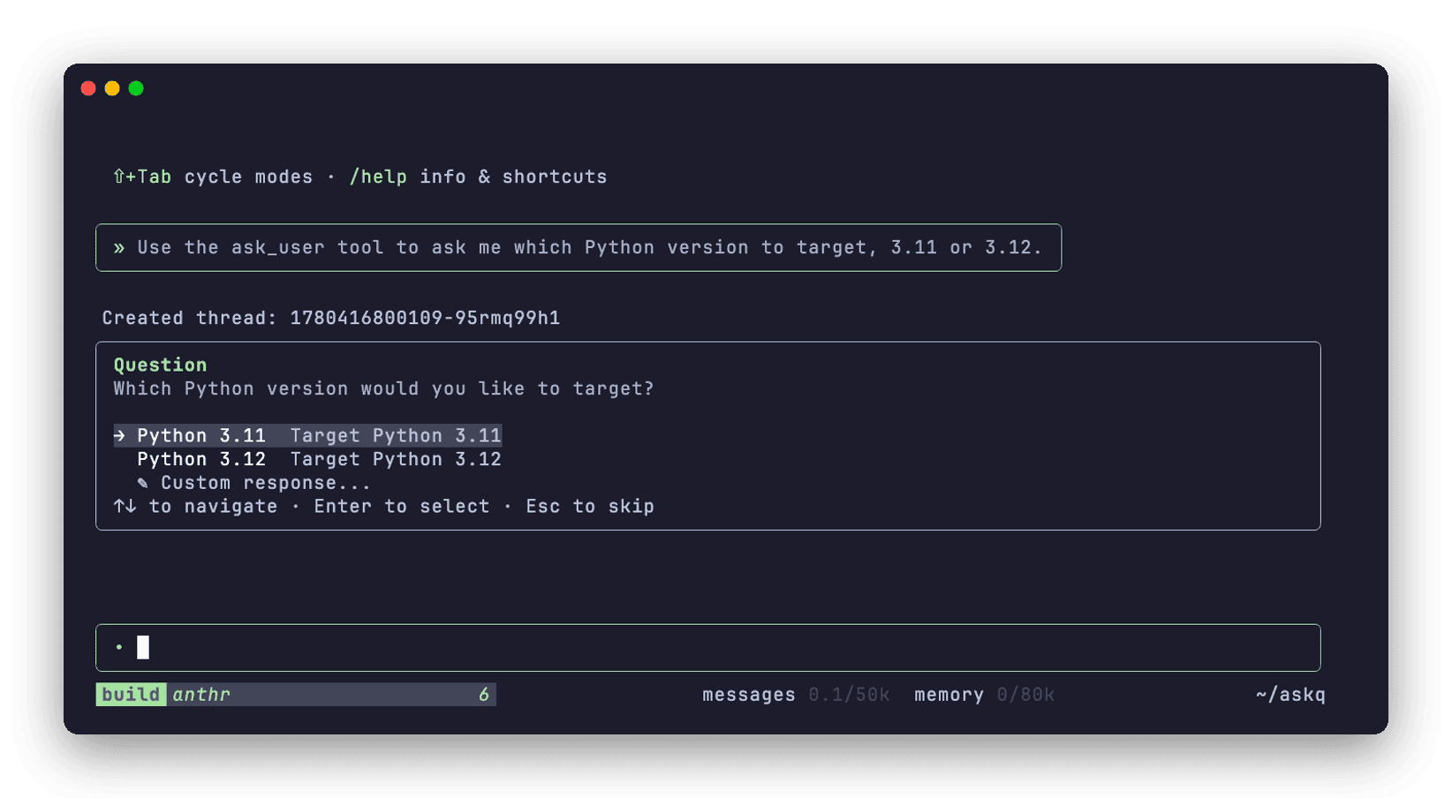Click the Target Python 3.12 description
1452x798 pixels.
click(396, 459)
